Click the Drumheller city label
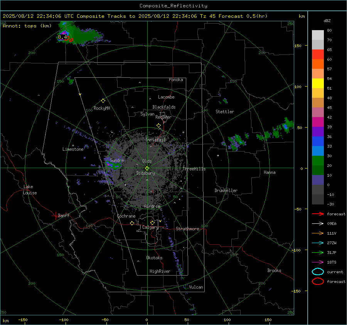Viewport: 347px width, 325px height. 226,191
